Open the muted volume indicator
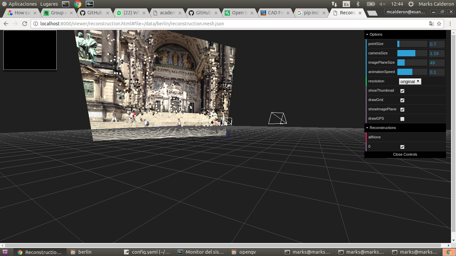The image size is (456, 256). point(382,4)
